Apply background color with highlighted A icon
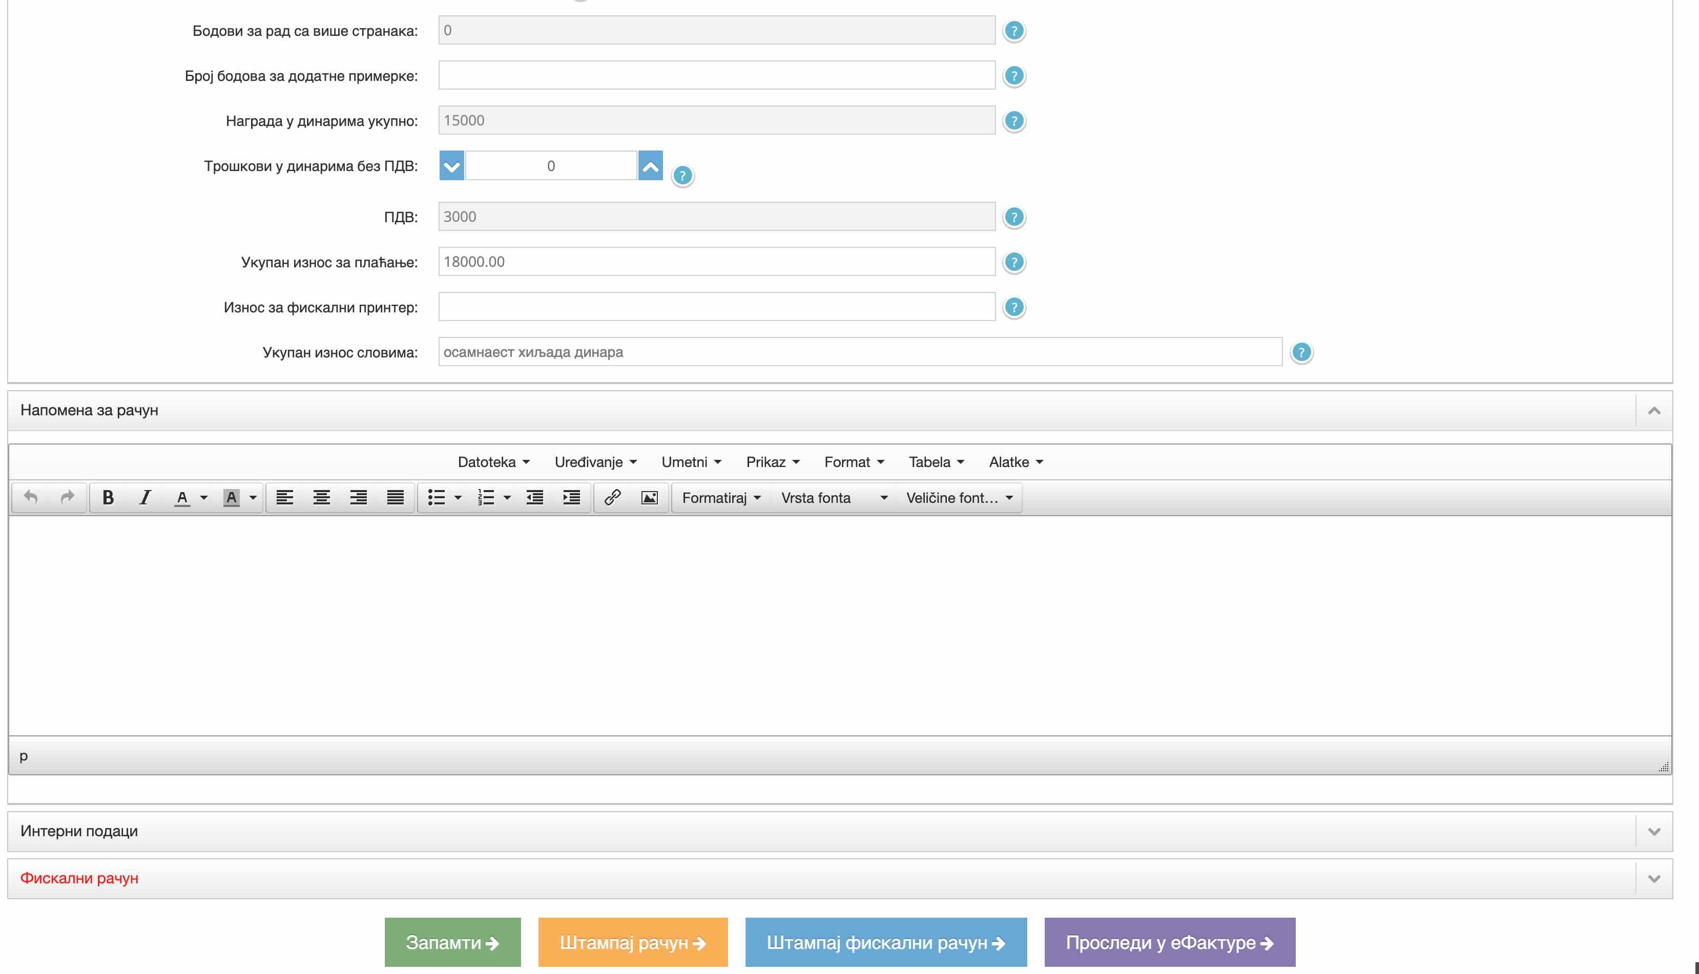This screenshot has width=1699, height=974. point(231,498)
